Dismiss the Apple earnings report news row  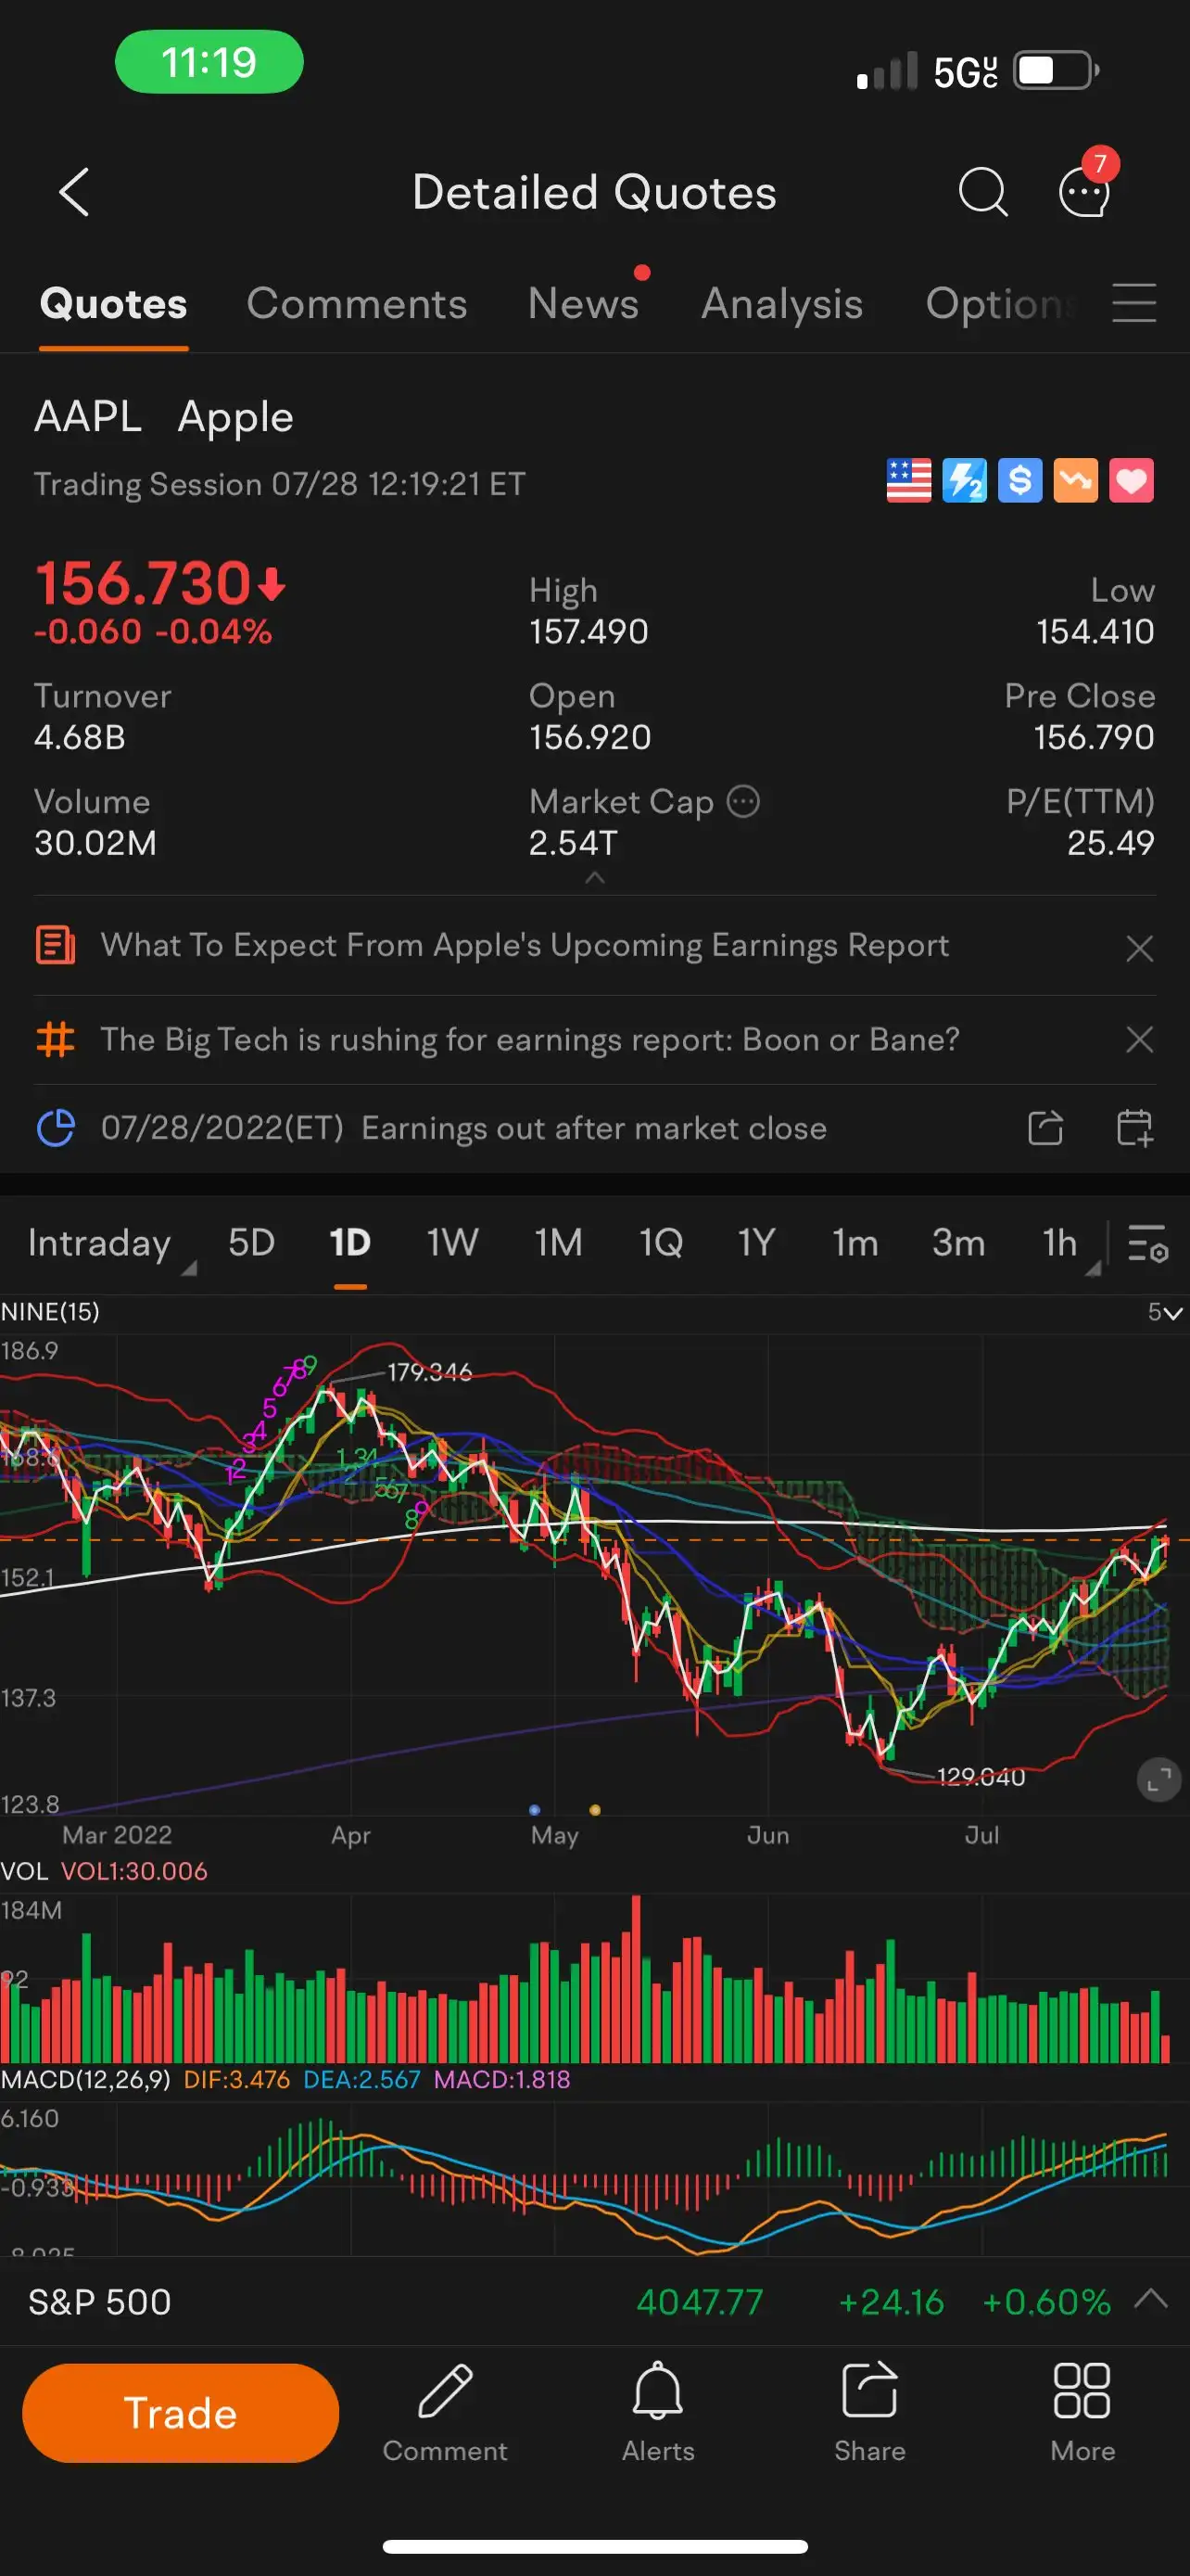click(1139, 948)
